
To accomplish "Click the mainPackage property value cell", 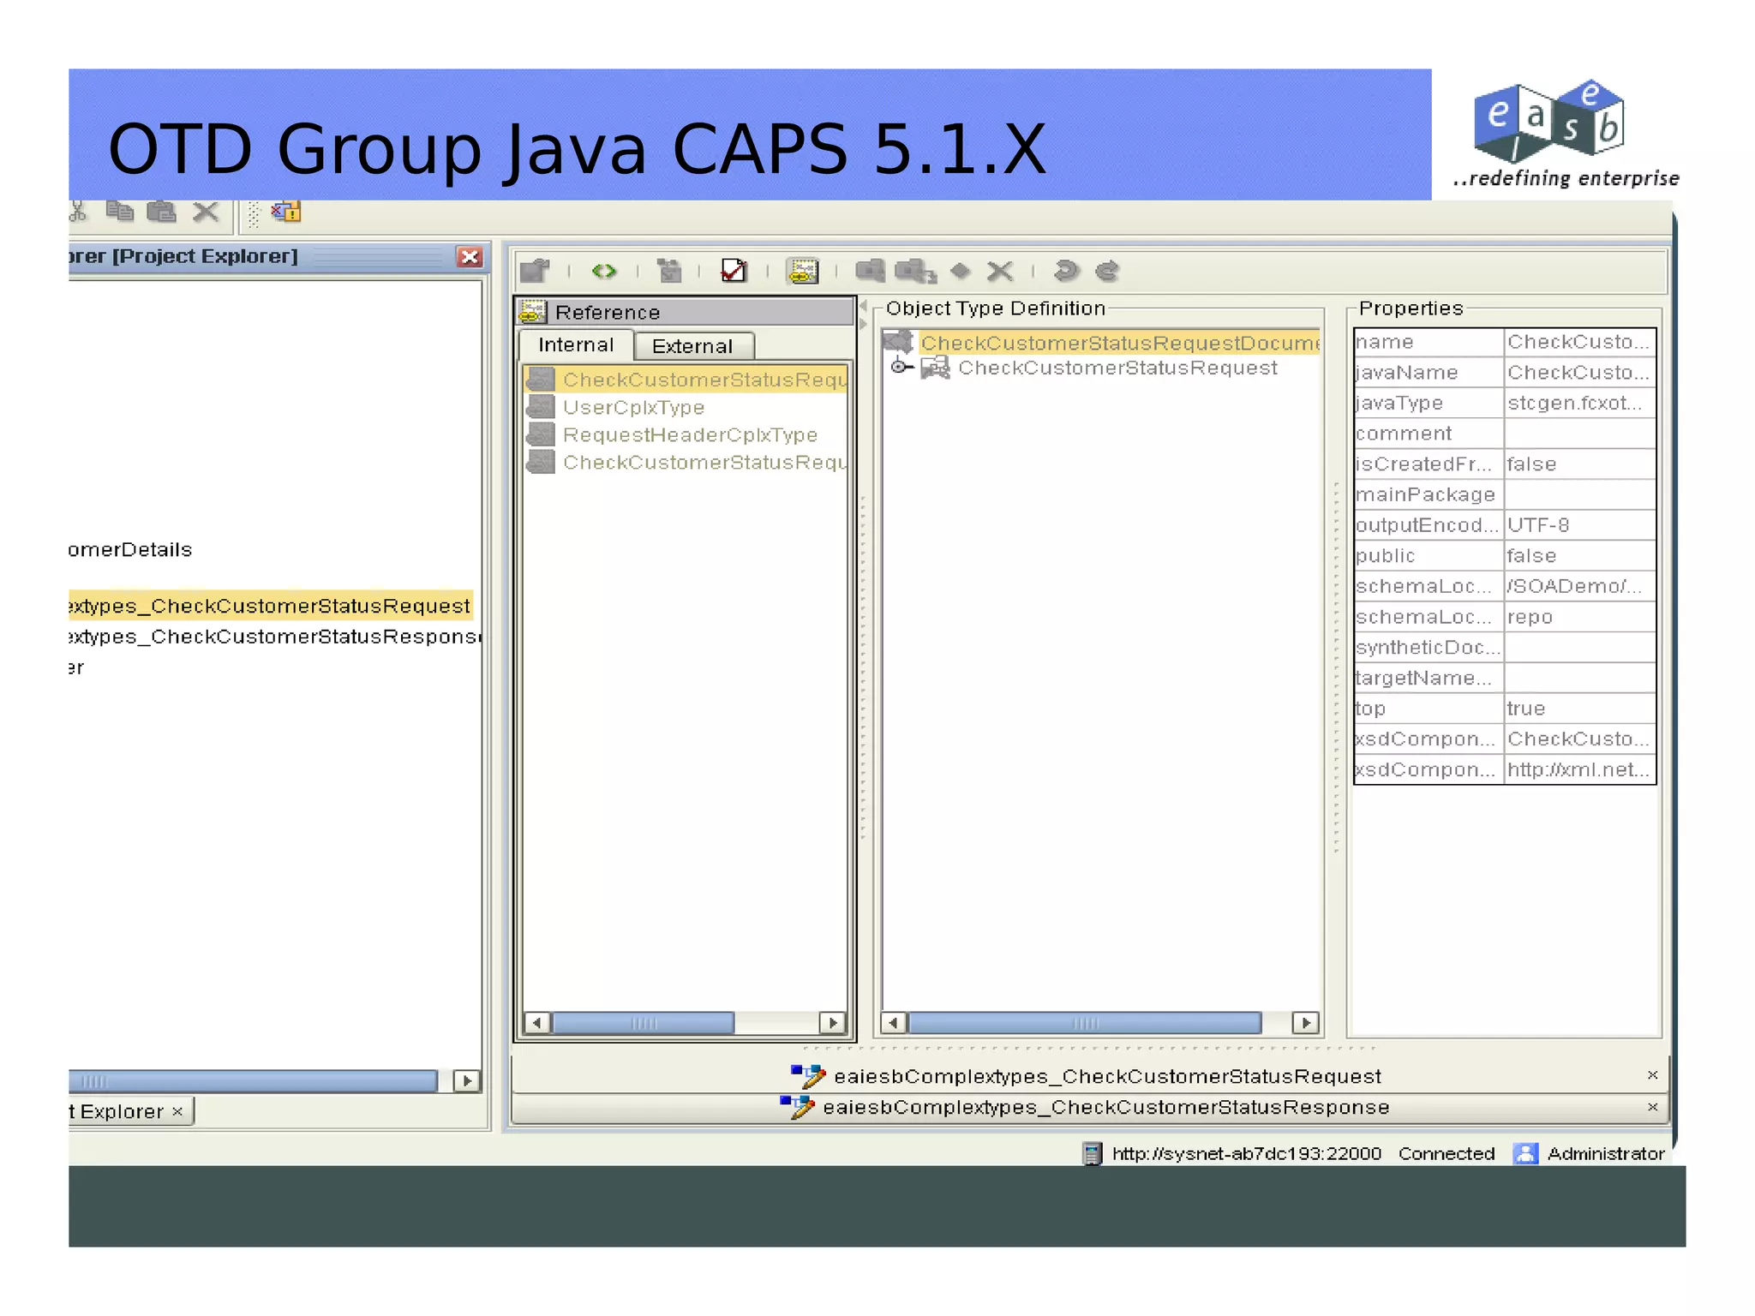I will (1579, 494).
